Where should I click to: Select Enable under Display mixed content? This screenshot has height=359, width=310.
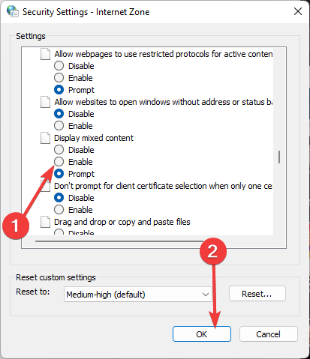59,162
